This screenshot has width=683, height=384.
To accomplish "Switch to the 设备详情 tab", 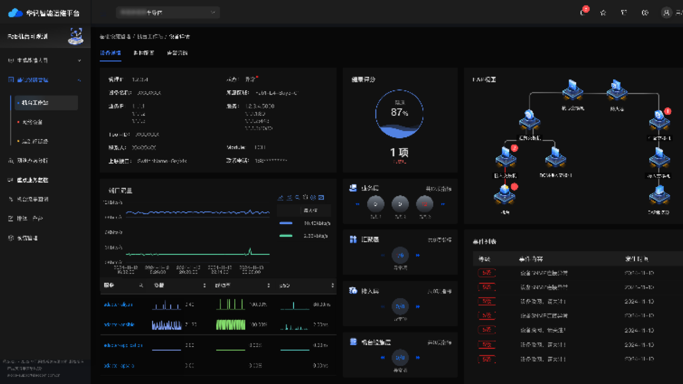I will coord(110,53).
